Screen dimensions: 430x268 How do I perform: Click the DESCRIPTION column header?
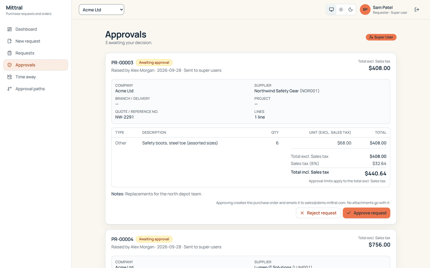(x=154, y=133)
